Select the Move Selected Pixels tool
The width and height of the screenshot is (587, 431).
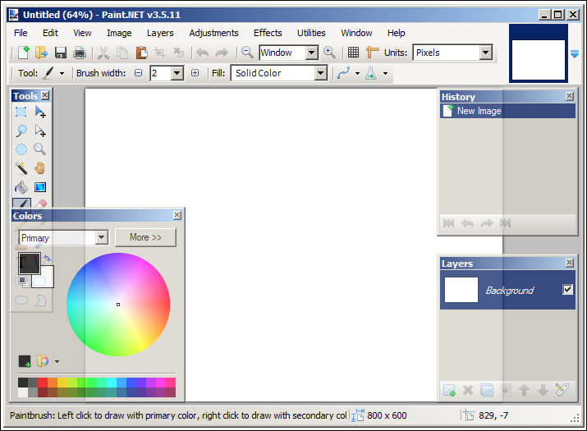click(x=40, y=112)
